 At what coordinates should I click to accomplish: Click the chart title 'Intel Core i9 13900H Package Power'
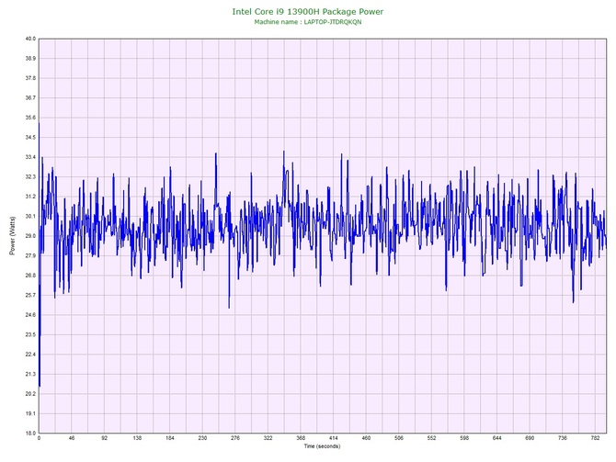pyautogui.click(x=308, y=12)
